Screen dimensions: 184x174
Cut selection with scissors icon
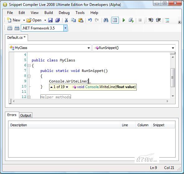[66, 20]
